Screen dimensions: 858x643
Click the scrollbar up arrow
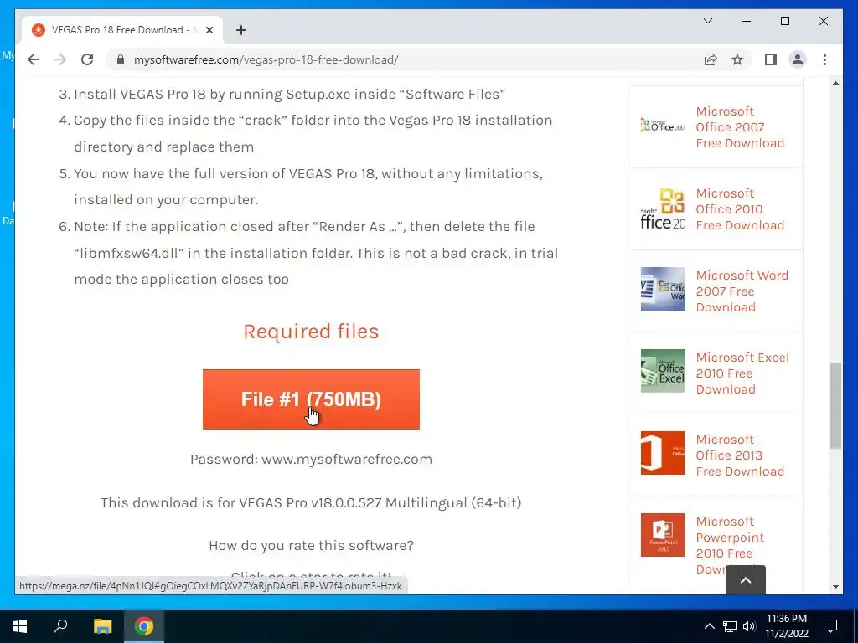835,83
